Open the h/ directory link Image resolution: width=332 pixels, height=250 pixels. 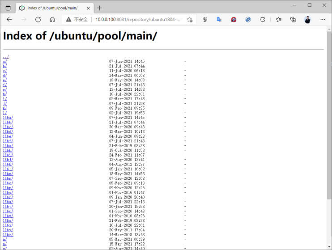click(x=5, y=94)
